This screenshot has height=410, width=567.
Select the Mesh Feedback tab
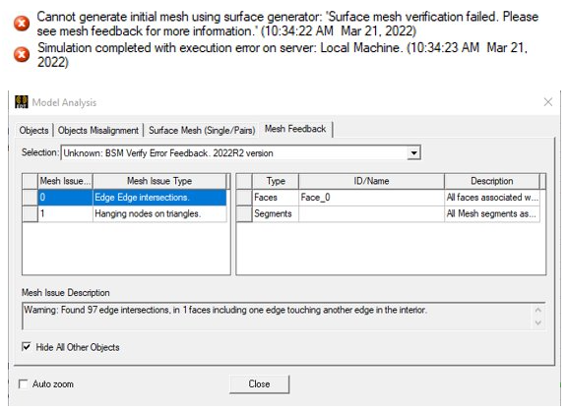pos(295,129)
